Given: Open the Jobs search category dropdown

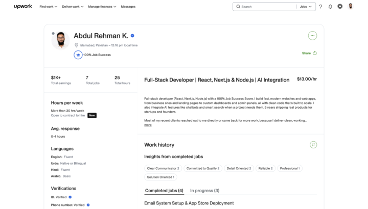Looking at the screenshot, I should click(306, 7).
